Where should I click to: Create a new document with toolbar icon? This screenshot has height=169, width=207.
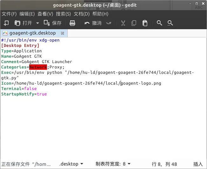pos(6,23)
